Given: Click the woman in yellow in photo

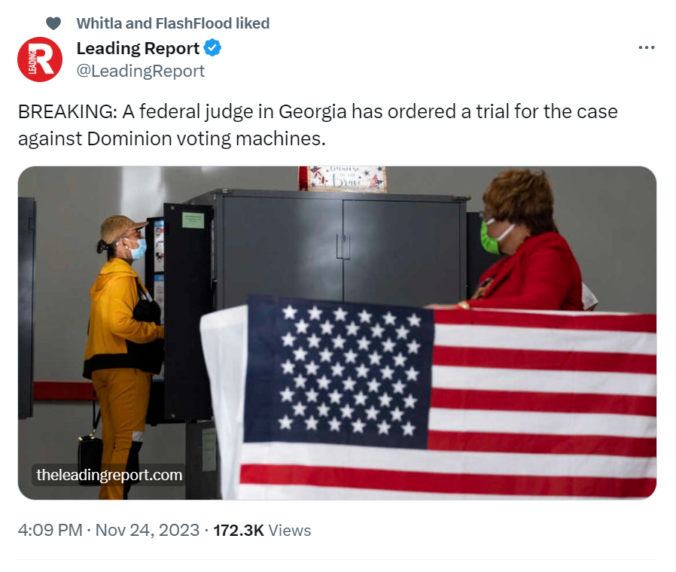Looking at the screenshot, I should (123, 345).
